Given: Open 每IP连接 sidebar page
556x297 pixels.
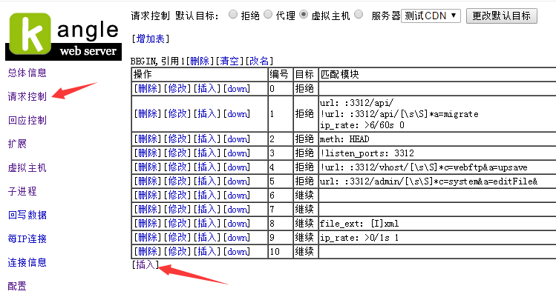Looking at the screenshot, I should tap(27, 238).
